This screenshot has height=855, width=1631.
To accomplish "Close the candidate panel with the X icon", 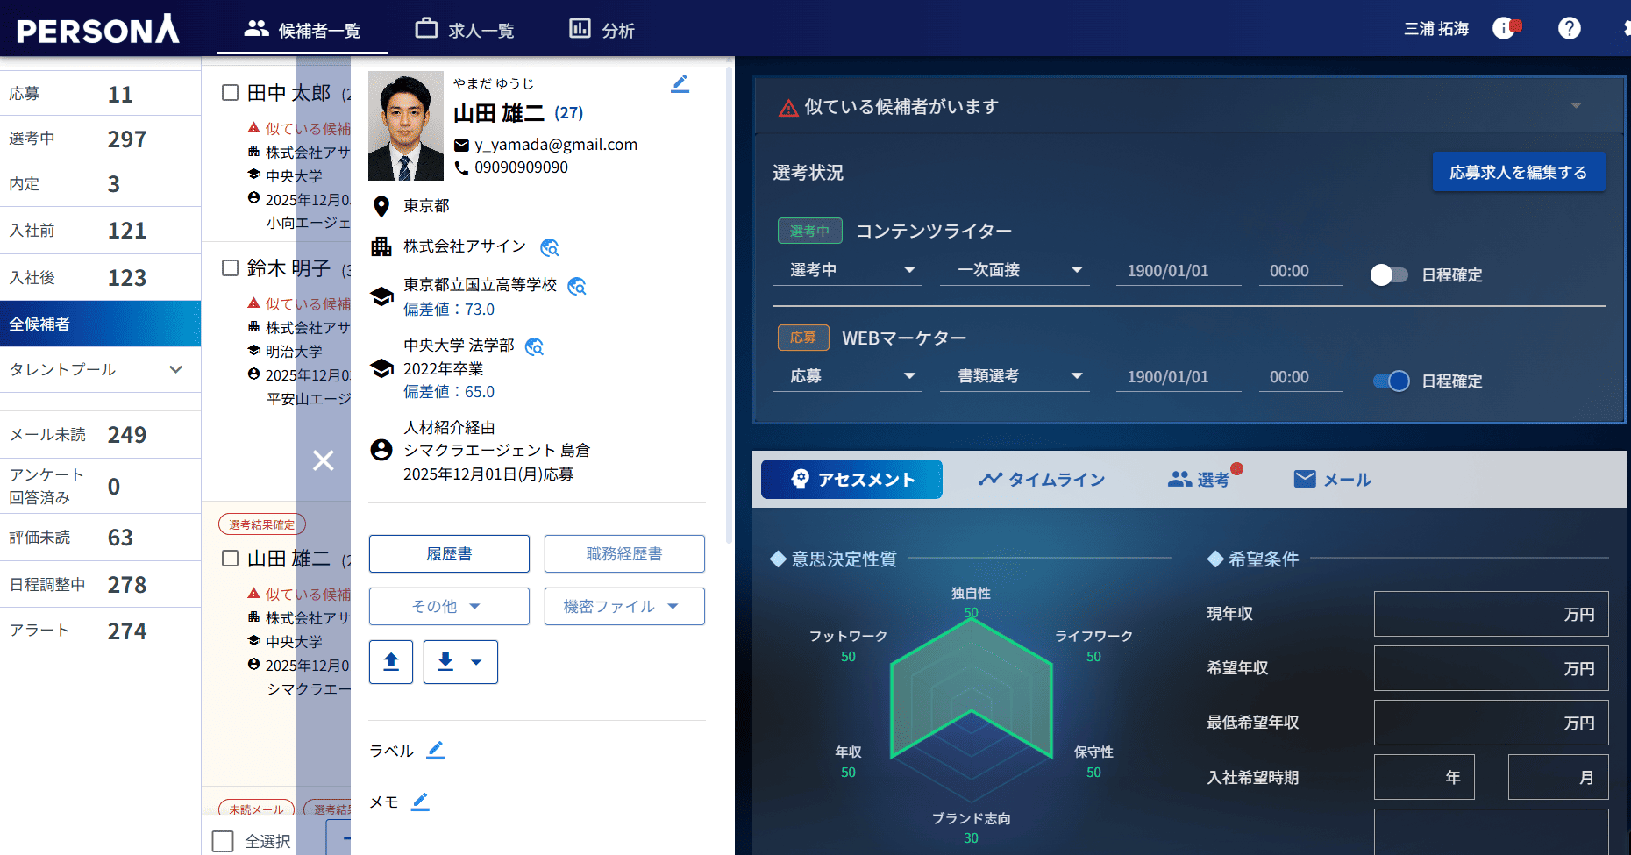I will click(324, 460).
